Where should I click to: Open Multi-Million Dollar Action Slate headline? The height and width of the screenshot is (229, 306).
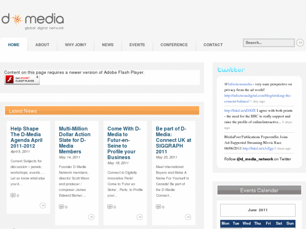click(x=75, y=140)
